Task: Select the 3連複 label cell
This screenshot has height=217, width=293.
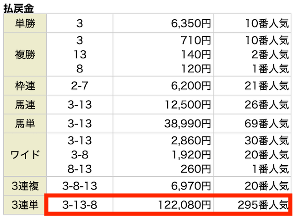Action: tap(25, 185)
